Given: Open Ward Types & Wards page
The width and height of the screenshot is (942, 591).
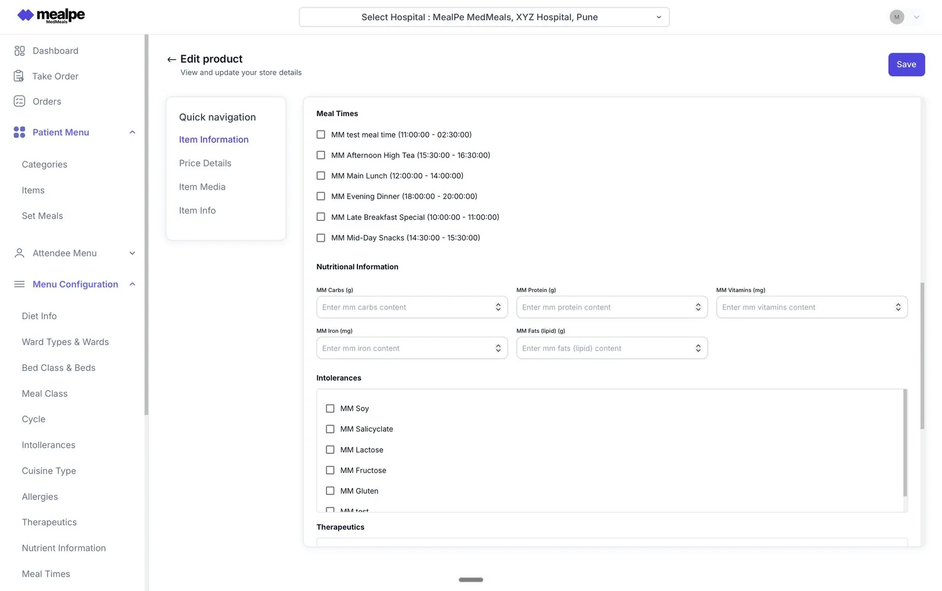Looking at the screenshot, I should point(65,342).
